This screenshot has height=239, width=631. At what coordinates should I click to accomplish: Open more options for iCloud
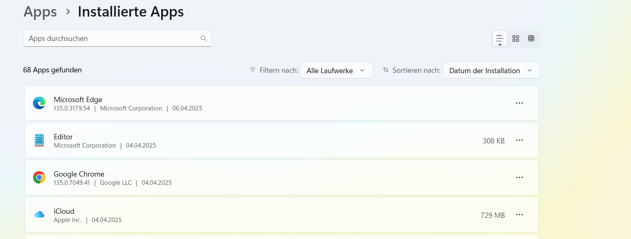(x=519, y=215)
